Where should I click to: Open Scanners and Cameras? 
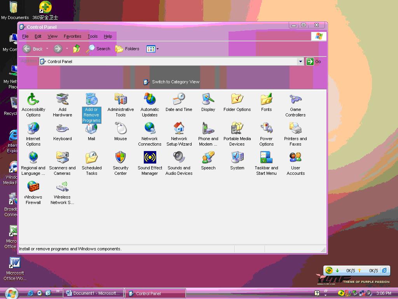[63, 163]
